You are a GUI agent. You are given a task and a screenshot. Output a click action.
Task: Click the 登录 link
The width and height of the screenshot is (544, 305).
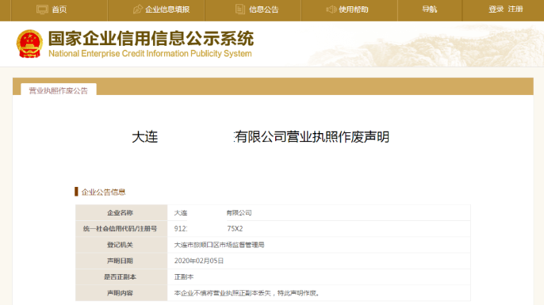(x=496, y=10)
